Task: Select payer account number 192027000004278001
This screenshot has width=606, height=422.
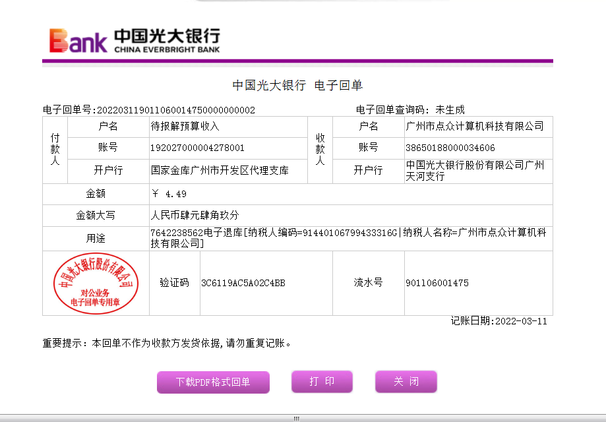Action: [197, 148]
